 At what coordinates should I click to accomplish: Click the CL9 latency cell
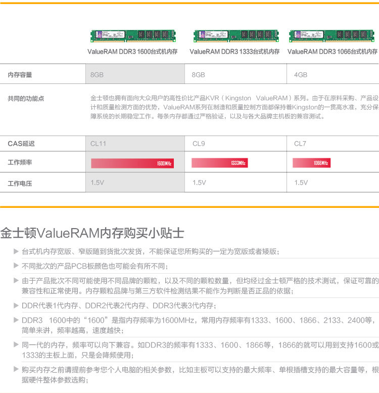tap(235, 144)
